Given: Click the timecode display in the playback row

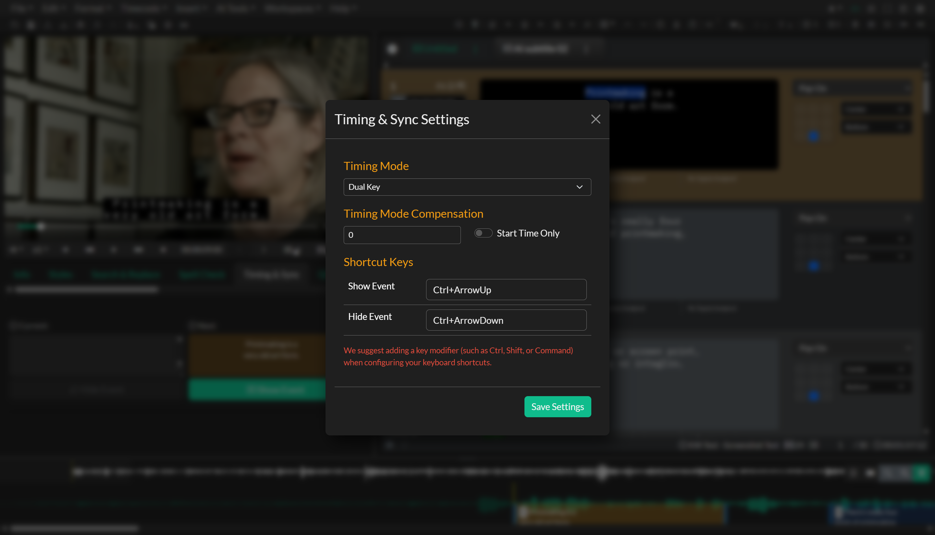Looking at the screenshot, I should pos(201,249).
